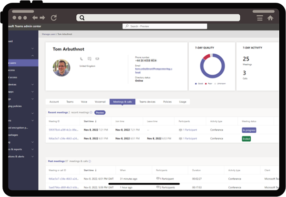Click duration value 00:02:27
The height and width of the screenshot is (197, 286).
(197, 179)
